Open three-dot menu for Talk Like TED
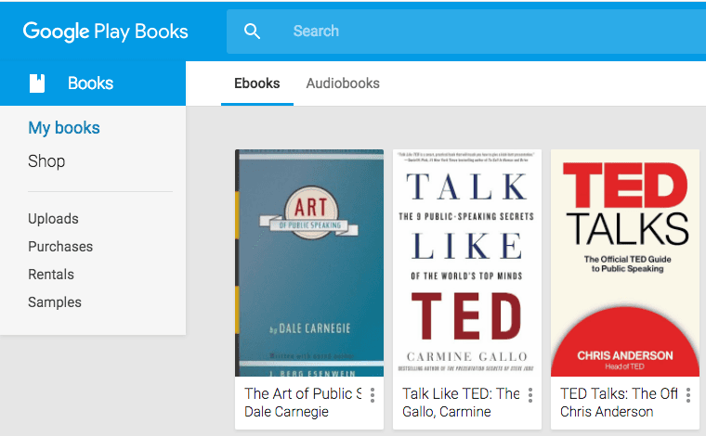The height and width of the screenshot is (436, 706). coord(530,395)
